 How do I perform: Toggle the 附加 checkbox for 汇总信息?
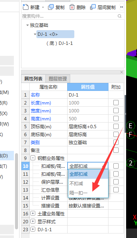(x=116, y=190)
